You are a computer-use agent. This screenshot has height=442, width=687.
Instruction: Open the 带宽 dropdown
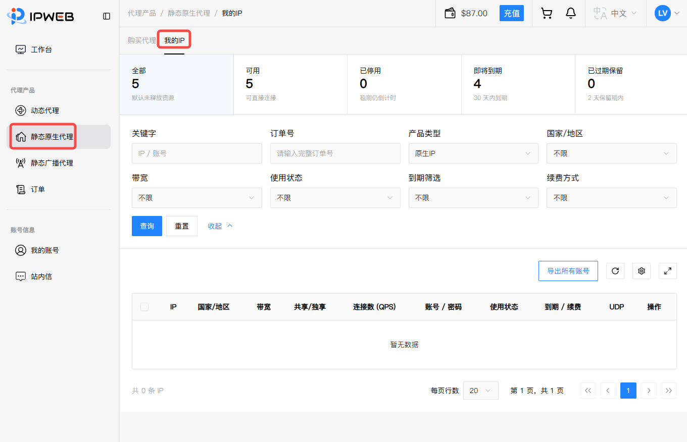click(x=197, y=198)
